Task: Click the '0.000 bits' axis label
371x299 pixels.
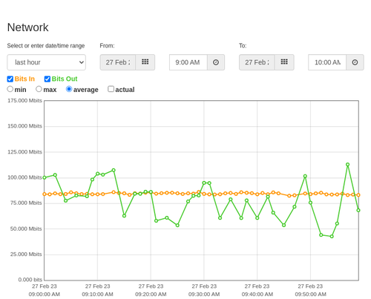Action: point(30,280)
